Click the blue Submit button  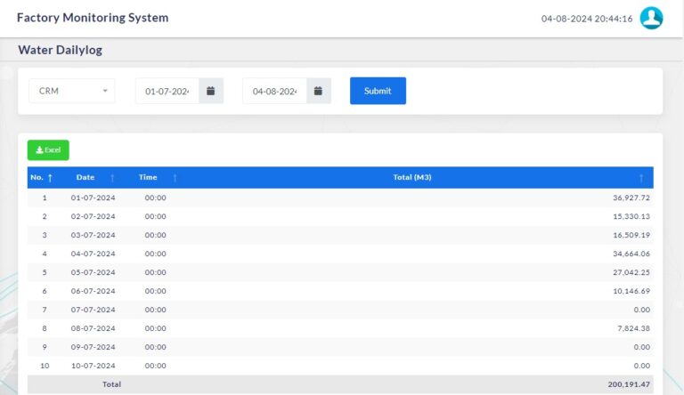pos(378,91)
